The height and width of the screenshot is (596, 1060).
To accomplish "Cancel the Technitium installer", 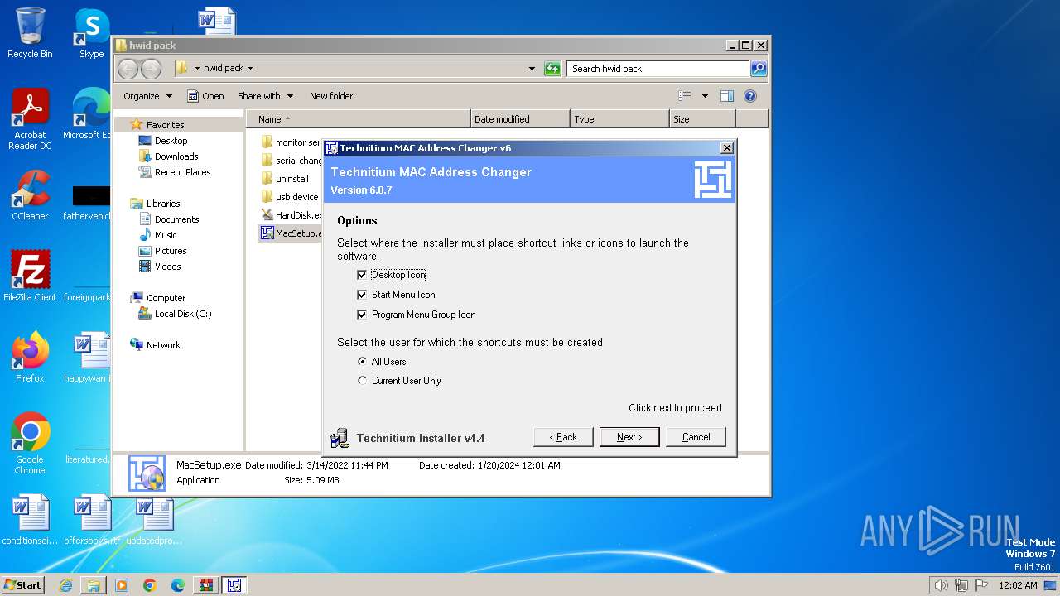I will tap(696, 437).
